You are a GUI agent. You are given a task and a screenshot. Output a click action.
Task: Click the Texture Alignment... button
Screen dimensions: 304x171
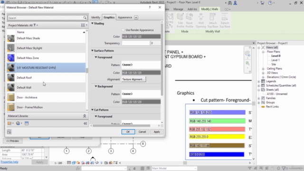(133, 79)
